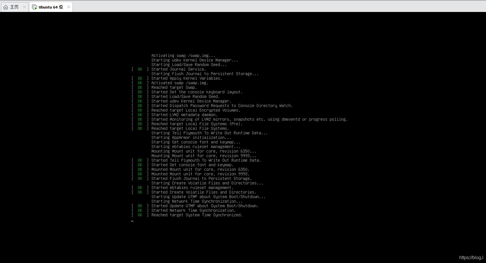Click 'Starting Flush Journal to Persistent Storage...' line

(x=205, y=74)
